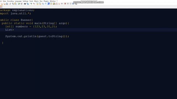Run macro multiple times icon
This screenshot has height=99, width=177.
[73, 4]
